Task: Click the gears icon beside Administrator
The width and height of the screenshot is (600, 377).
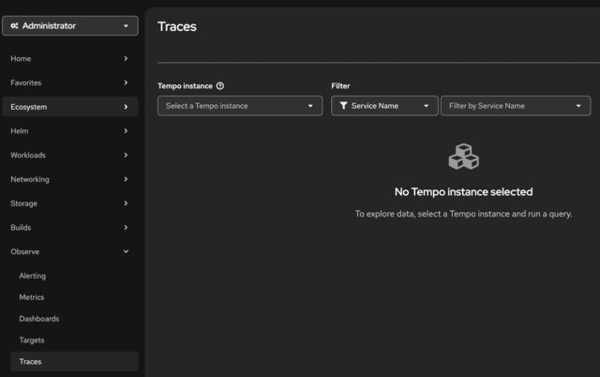Action: (15, 25)
